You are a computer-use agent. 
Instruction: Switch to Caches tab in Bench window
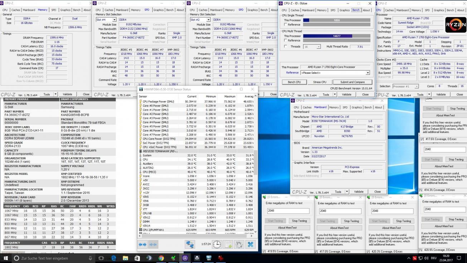click(x=295, y=10)
